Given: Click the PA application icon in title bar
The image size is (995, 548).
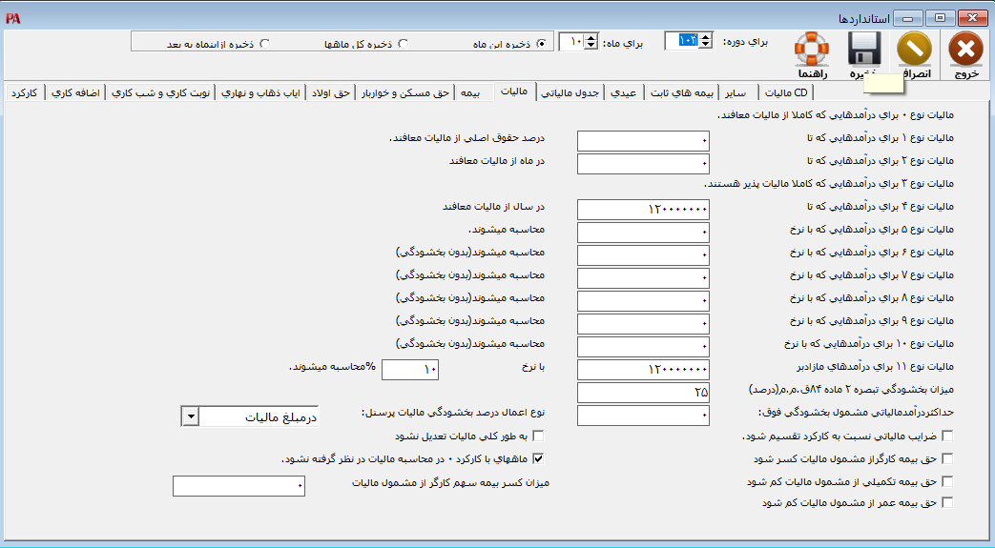Looking at the screenshot, I should coord(11,18).
